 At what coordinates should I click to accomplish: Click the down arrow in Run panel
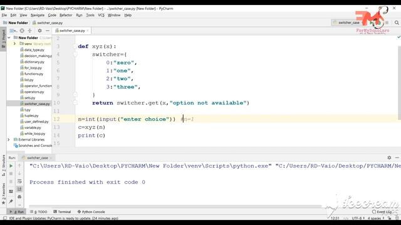19,174
